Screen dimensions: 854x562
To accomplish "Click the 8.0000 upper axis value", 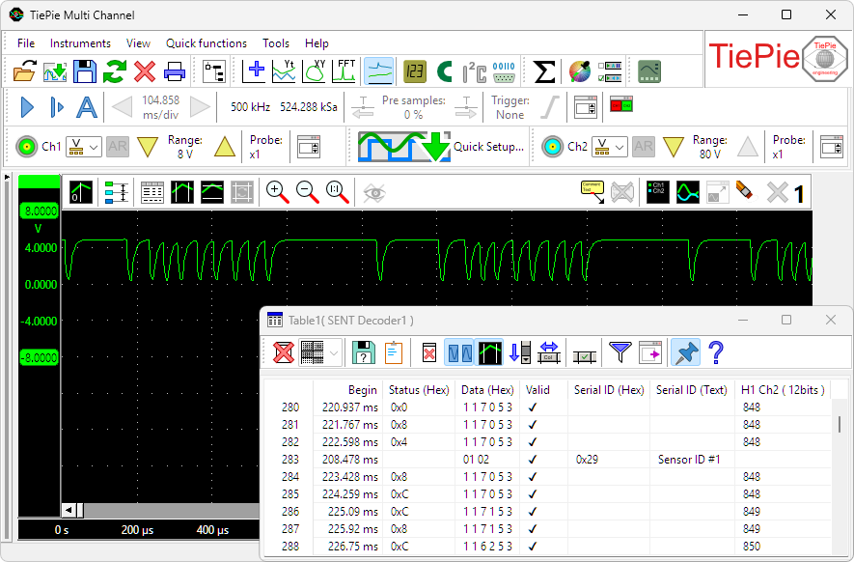I will pos(40,211).
